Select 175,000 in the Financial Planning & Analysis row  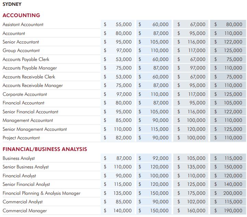tap(196, 193)
